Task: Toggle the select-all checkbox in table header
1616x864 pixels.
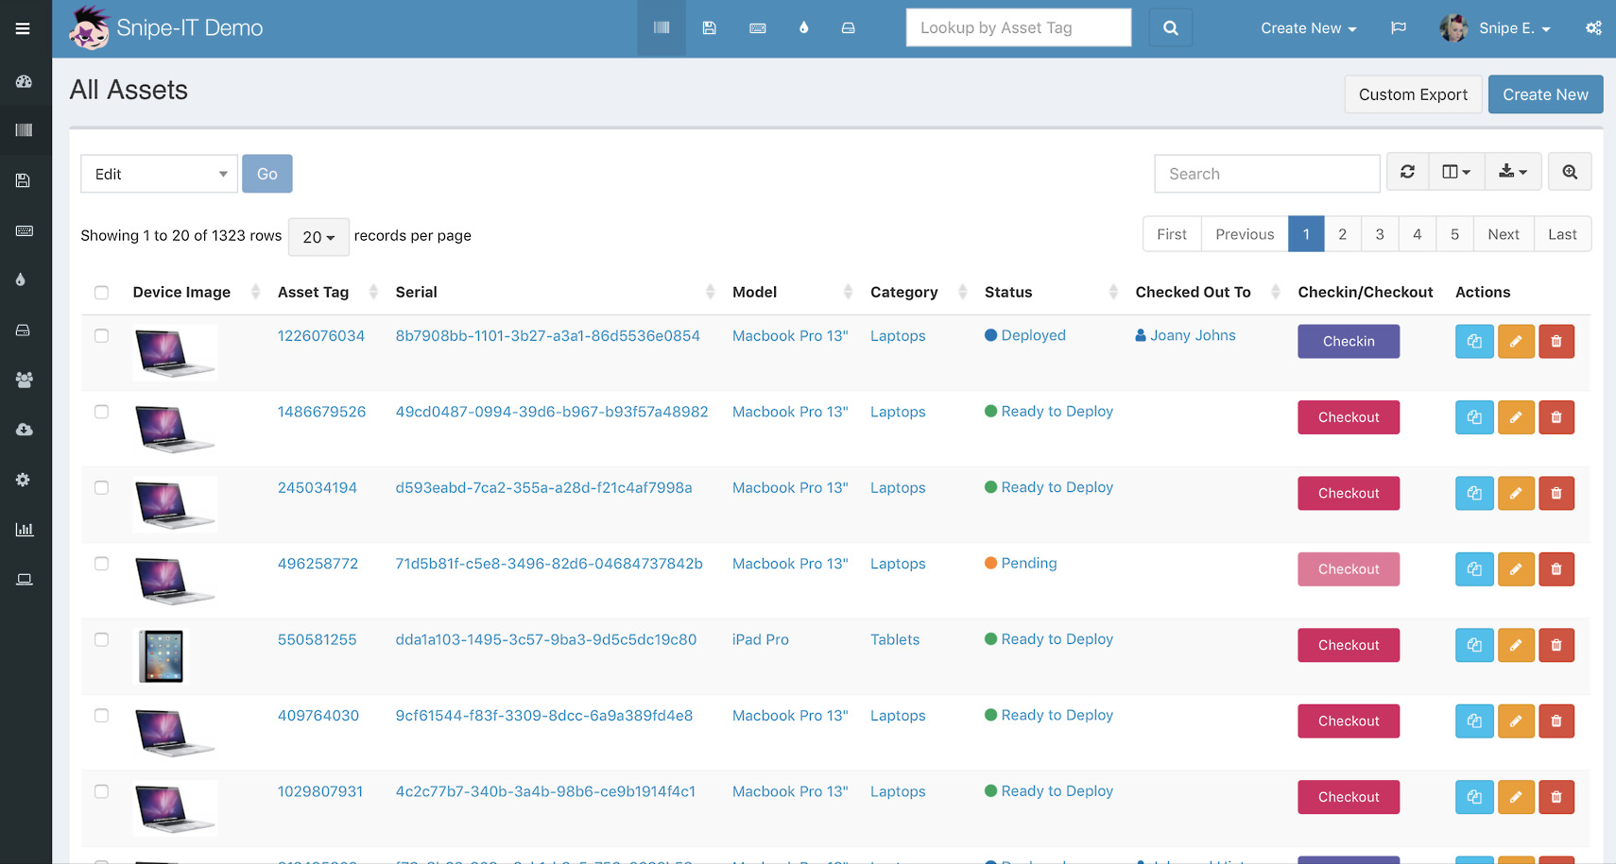Action: (x=102, y=293)
